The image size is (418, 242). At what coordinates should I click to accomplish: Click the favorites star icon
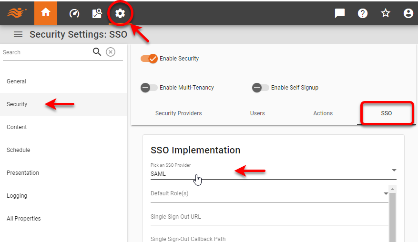tap(386, 13)
